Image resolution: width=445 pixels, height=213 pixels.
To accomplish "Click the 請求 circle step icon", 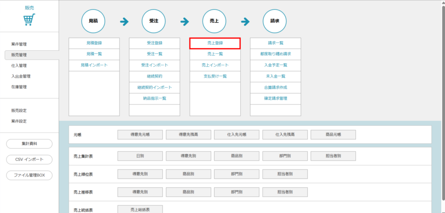I will pyautogui.click(x=275, y=21).
